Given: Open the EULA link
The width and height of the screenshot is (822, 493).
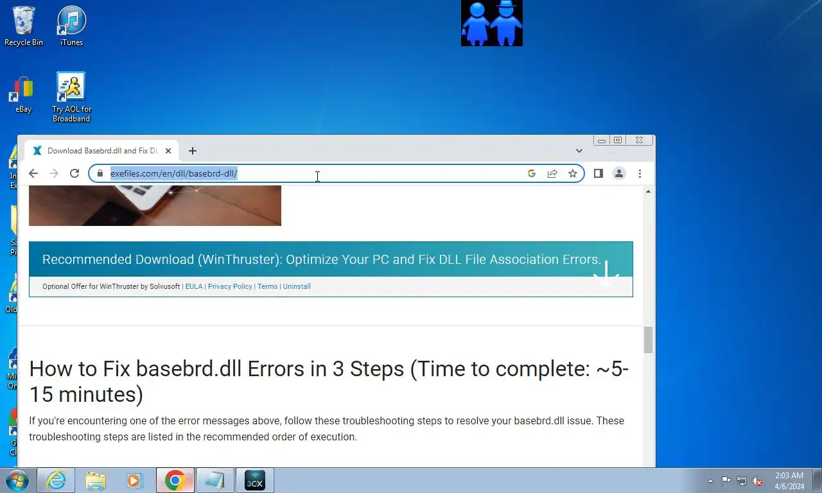Looking at the screenshot, I should tap(194, 286).
